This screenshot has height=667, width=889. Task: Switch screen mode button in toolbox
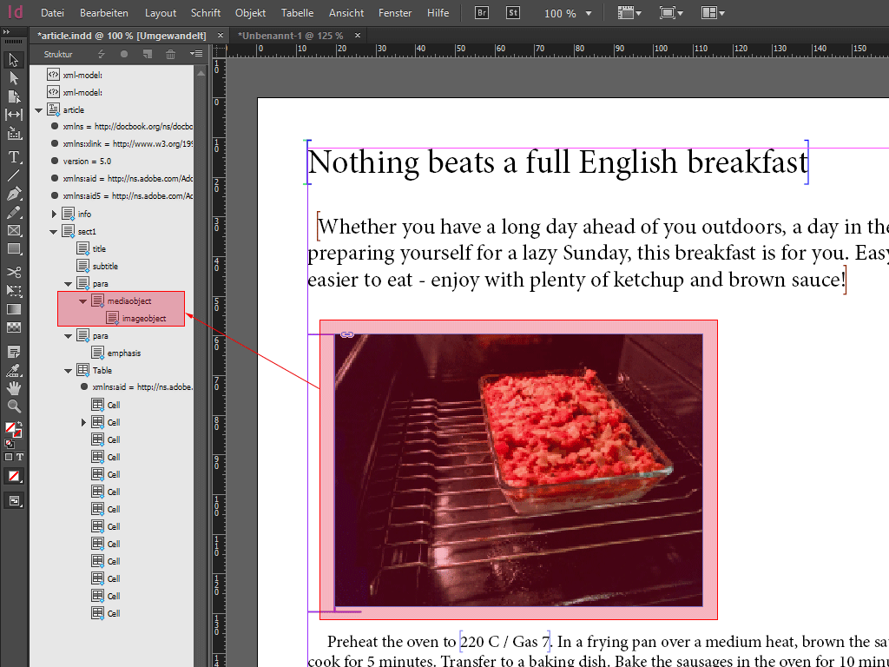14,501
